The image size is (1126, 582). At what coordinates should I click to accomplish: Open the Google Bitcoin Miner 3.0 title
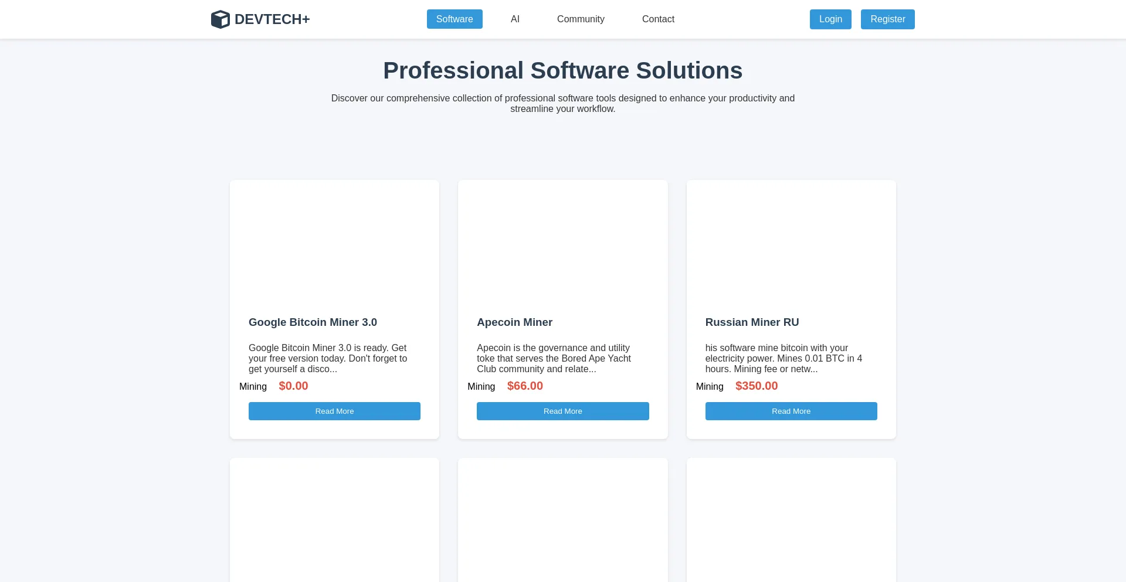(x=313, y=322)
